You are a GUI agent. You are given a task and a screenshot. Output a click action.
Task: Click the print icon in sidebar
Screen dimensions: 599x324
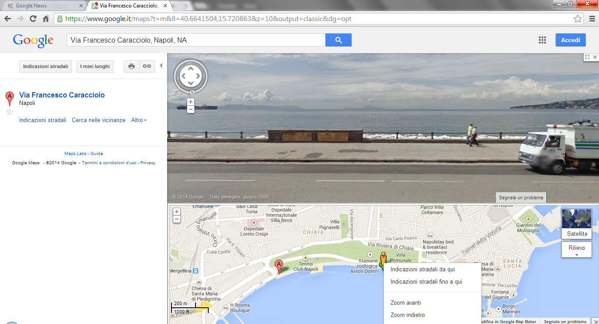[131, 66]
